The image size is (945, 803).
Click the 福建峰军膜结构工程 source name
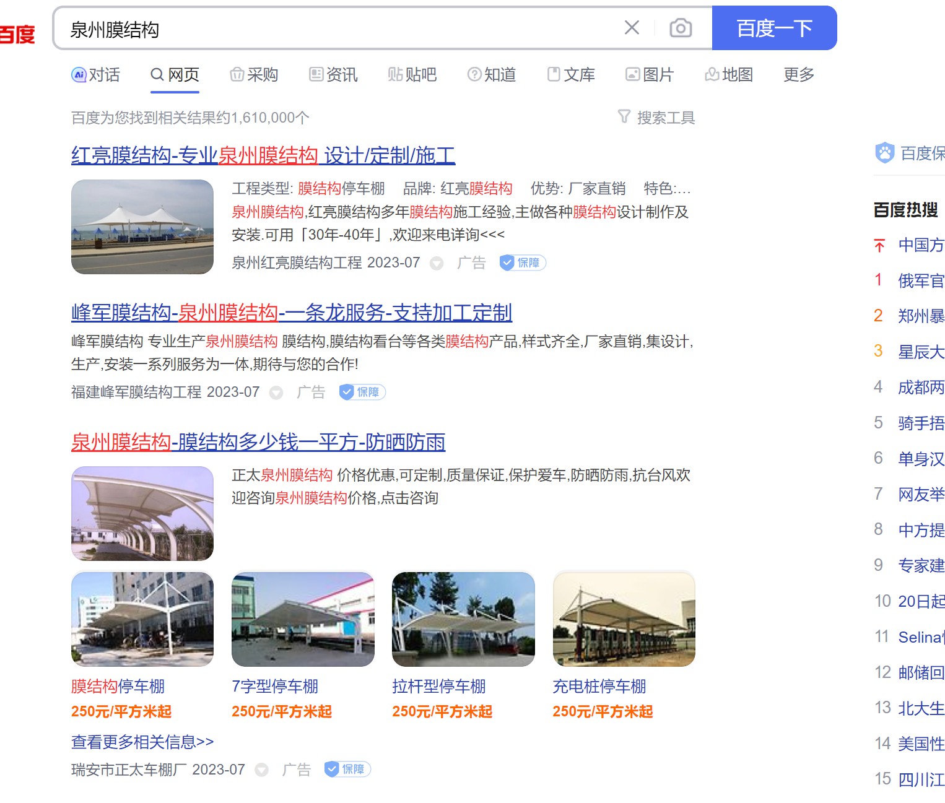point(136,393)
